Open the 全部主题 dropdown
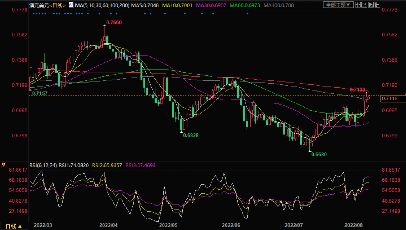This screenshot has width=406, height=230. (x=338, y=5)
